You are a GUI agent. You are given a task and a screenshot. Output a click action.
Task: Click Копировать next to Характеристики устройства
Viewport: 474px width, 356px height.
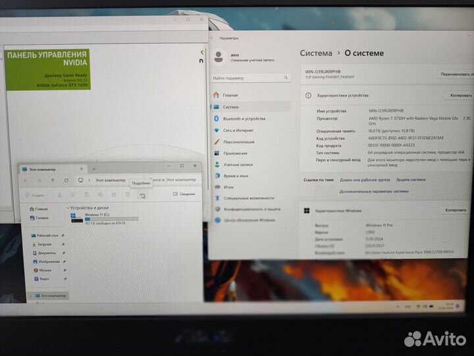click(461, 96)
